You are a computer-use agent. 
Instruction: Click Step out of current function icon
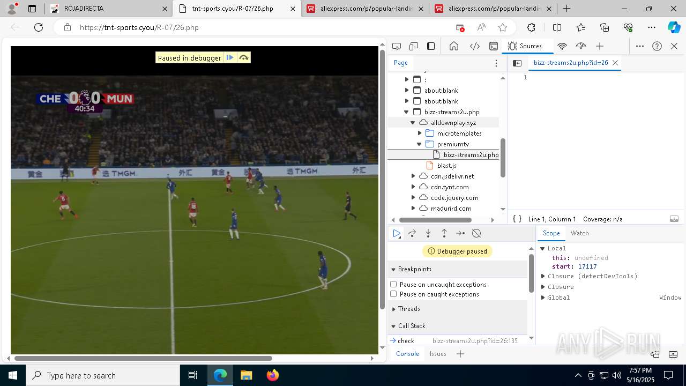click(x=444, y=233)
